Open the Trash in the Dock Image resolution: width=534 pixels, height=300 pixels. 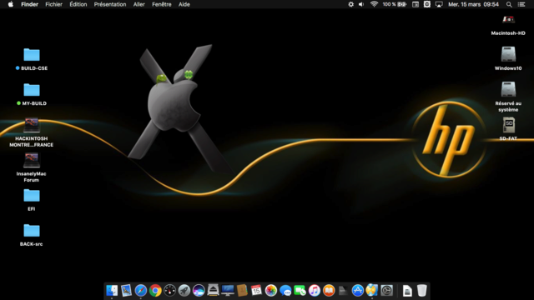tap(421, 291)
